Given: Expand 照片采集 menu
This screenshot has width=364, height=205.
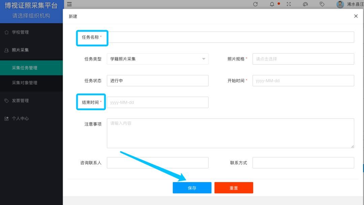Looking at the screenshot, I should [31, 50].
